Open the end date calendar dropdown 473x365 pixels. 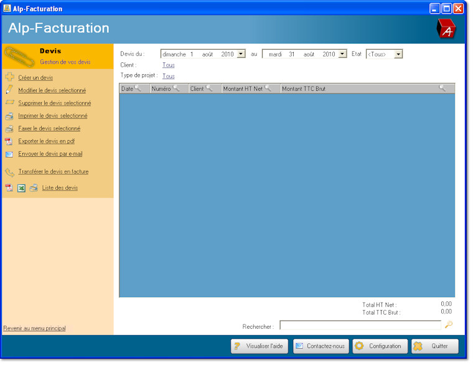pos(342,54)
